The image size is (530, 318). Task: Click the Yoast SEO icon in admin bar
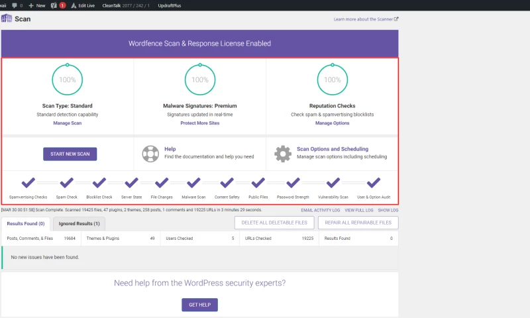54,5
